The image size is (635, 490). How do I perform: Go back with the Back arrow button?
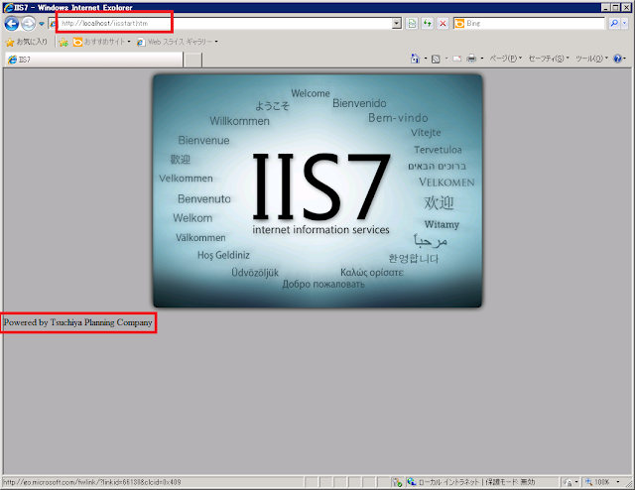pos(12,24)
